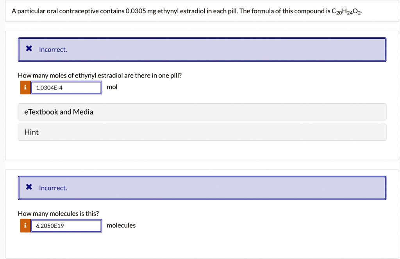
Task: Select the answer field containing 1.0304E-4
Action: coord(66,87)
